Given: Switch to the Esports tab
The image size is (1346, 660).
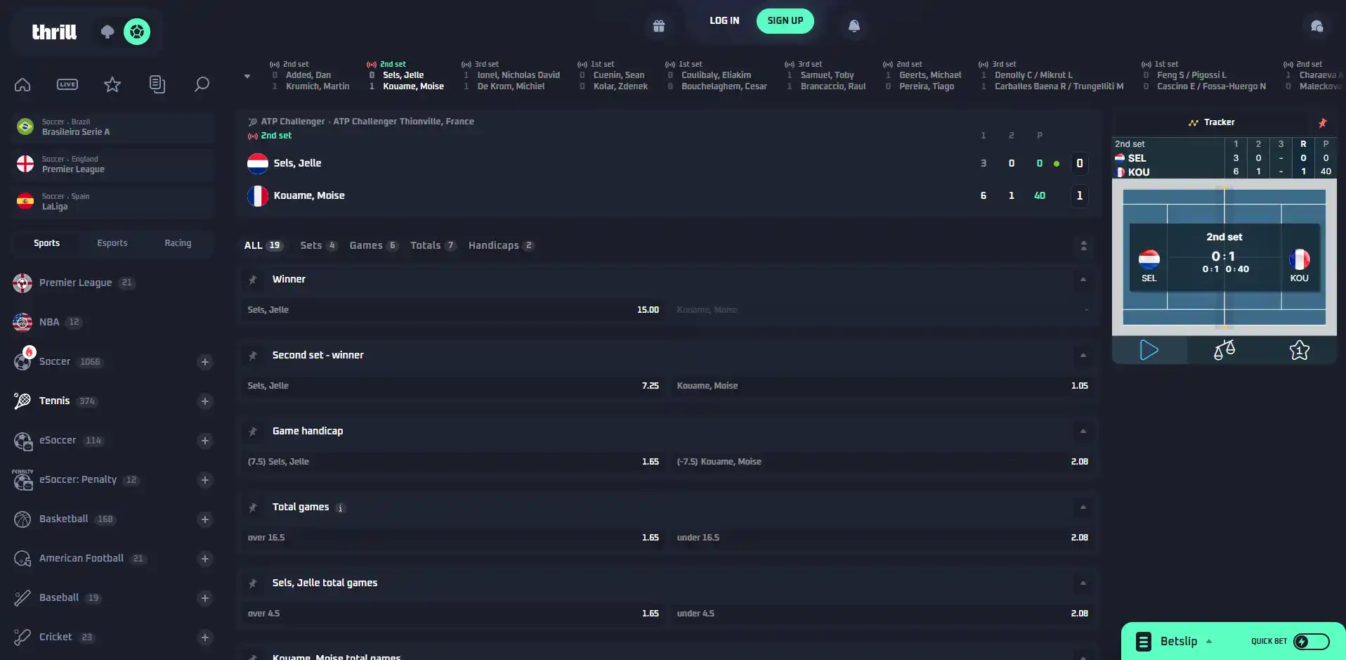Looking at the screenshot, I should point(112,243).
